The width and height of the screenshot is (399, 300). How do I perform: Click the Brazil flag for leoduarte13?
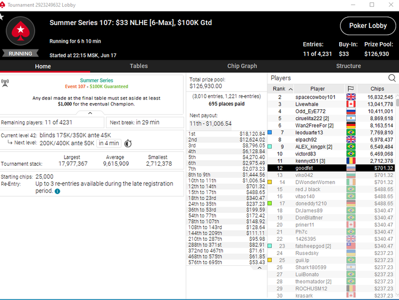click(351, 133)
